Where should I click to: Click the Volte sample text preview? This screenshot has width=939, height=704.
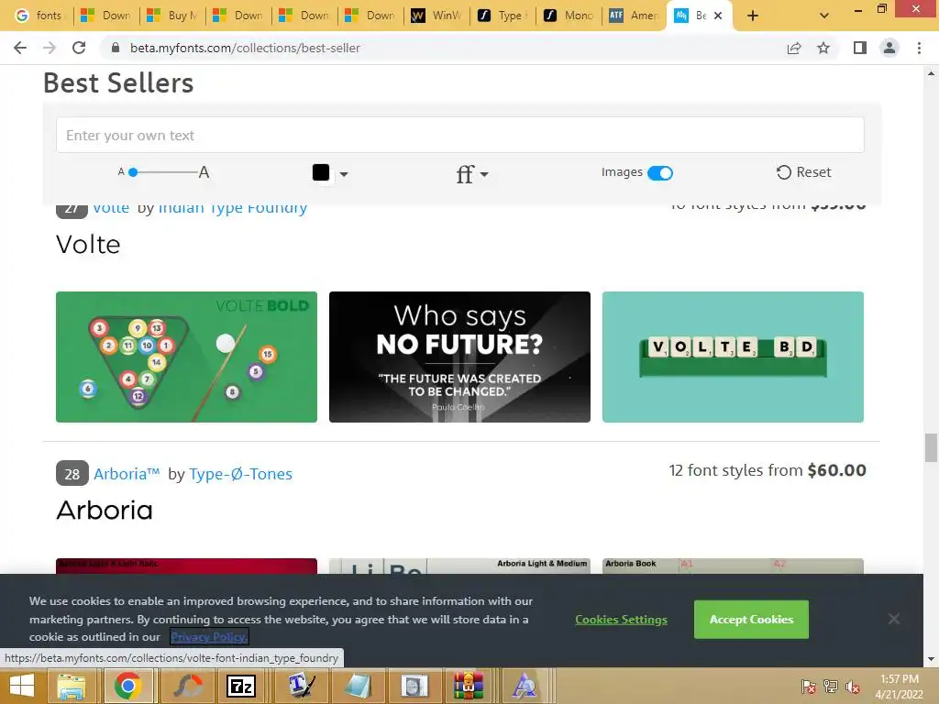[x=88, y=245]
